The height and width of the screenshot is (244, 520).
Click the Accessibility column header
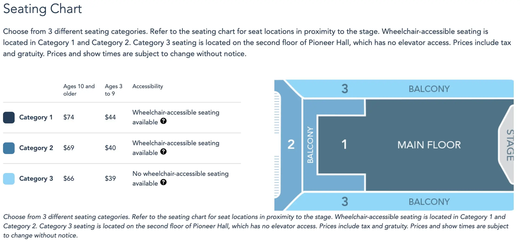click(x=148, y=86)
